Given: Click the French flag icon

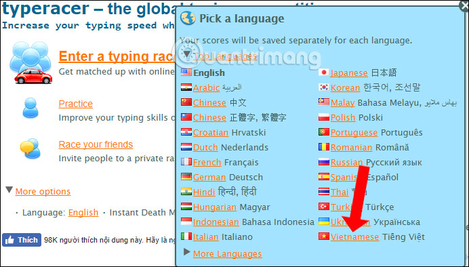Looking at the screenshot, I should (x=186, y=162).
